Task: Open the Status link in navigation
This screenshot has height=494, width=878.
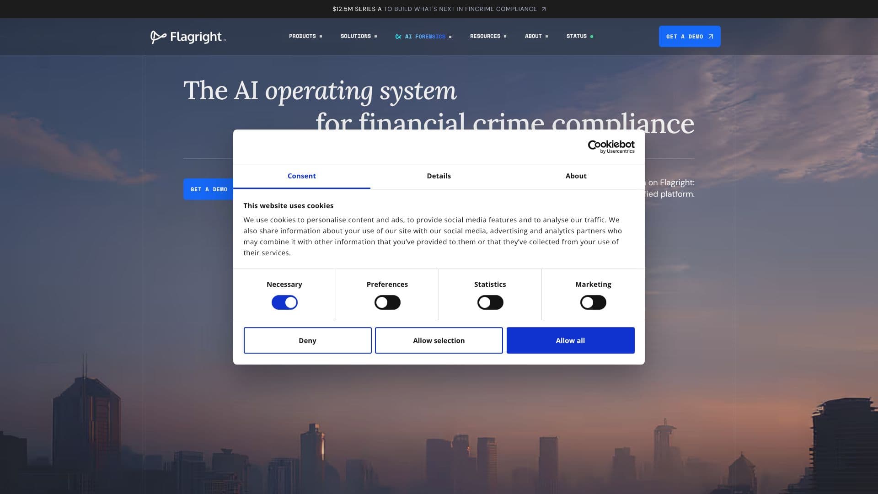Action: [x=580, y=36]
